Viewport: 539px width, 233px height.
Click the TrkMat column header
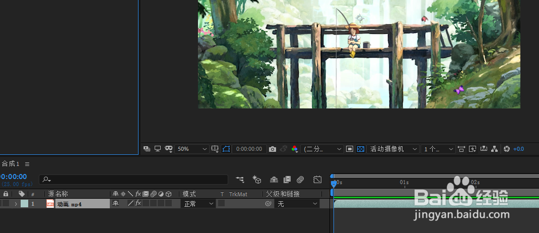tap(238, 194)
